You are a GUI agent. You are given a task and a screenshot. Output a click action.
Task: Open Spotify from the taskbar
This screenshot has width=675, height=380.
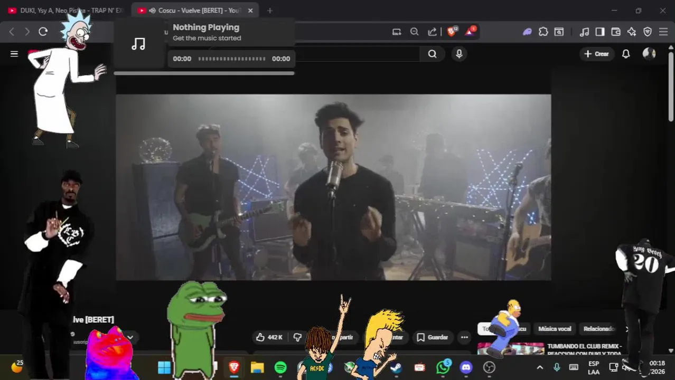(280, 367)
